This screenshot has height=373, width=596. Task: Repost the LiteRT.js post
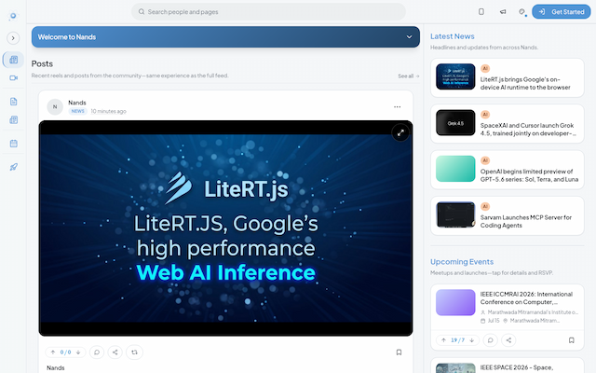[x=134, y=352]
